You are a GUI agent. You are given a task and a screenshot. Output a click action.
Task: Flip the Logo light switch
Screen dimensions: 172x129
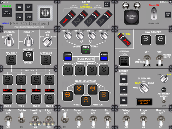(143, 121)
